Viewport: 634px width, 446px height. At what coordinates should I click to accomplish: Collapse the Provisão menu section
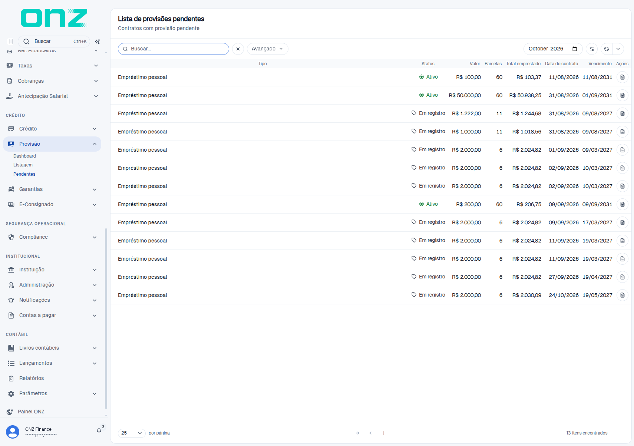click(52, 144)
